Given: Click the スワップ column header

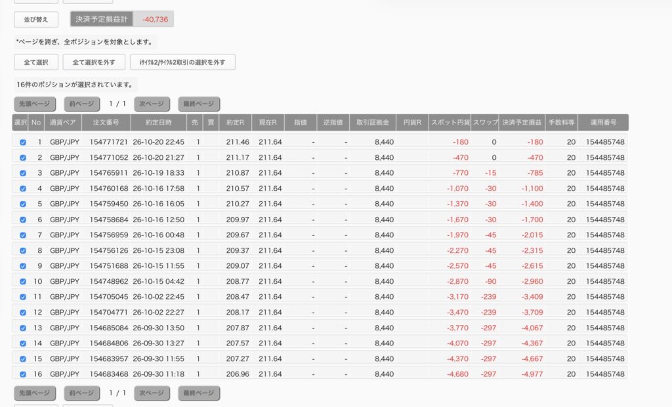Looking at the screenshot, I should tap(485, 123).
